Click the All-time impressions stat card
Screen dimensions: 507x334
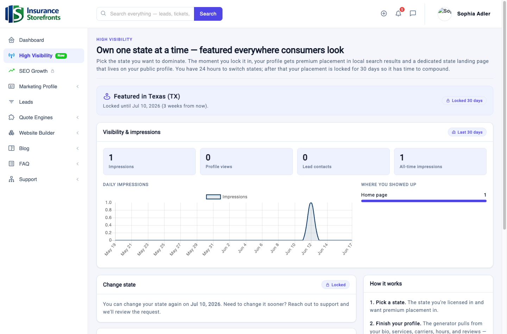coord(440,161)
